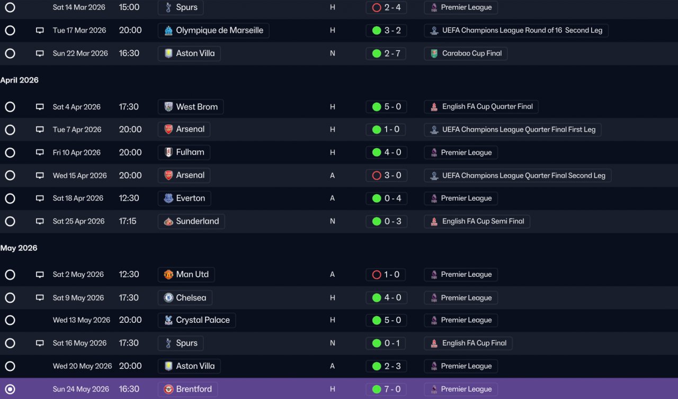Click the Olympique de Marseille club crest
This screenshot has width=678, height=399.
point(168,30)
